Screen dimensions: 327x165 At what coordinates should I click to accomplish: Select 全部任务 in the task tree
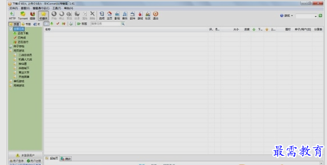click(x=19, y=29)
